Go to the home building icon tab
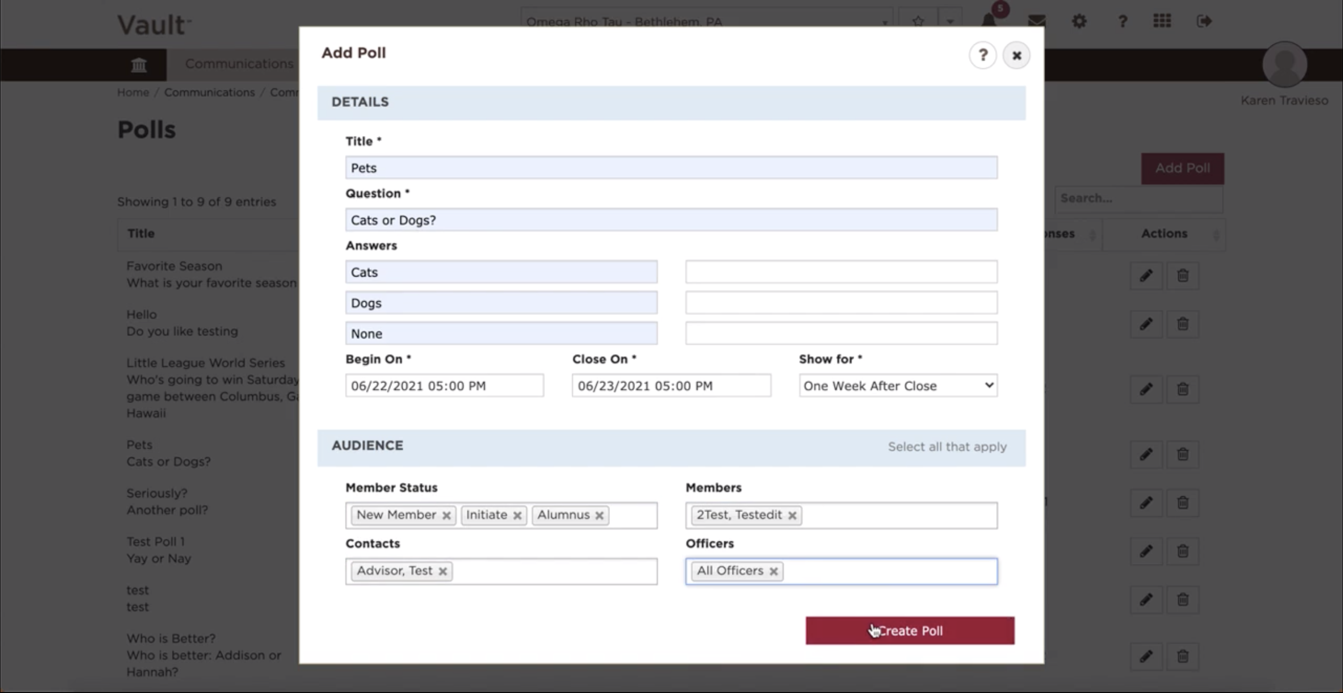Image resolution: width=1343 pixels, height=693 pixels. [x=138, y=65]
